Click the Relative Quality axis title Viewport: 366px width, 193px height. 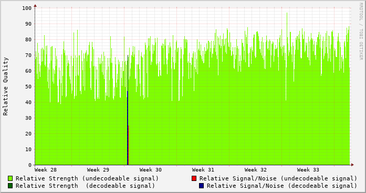point(5,86)
